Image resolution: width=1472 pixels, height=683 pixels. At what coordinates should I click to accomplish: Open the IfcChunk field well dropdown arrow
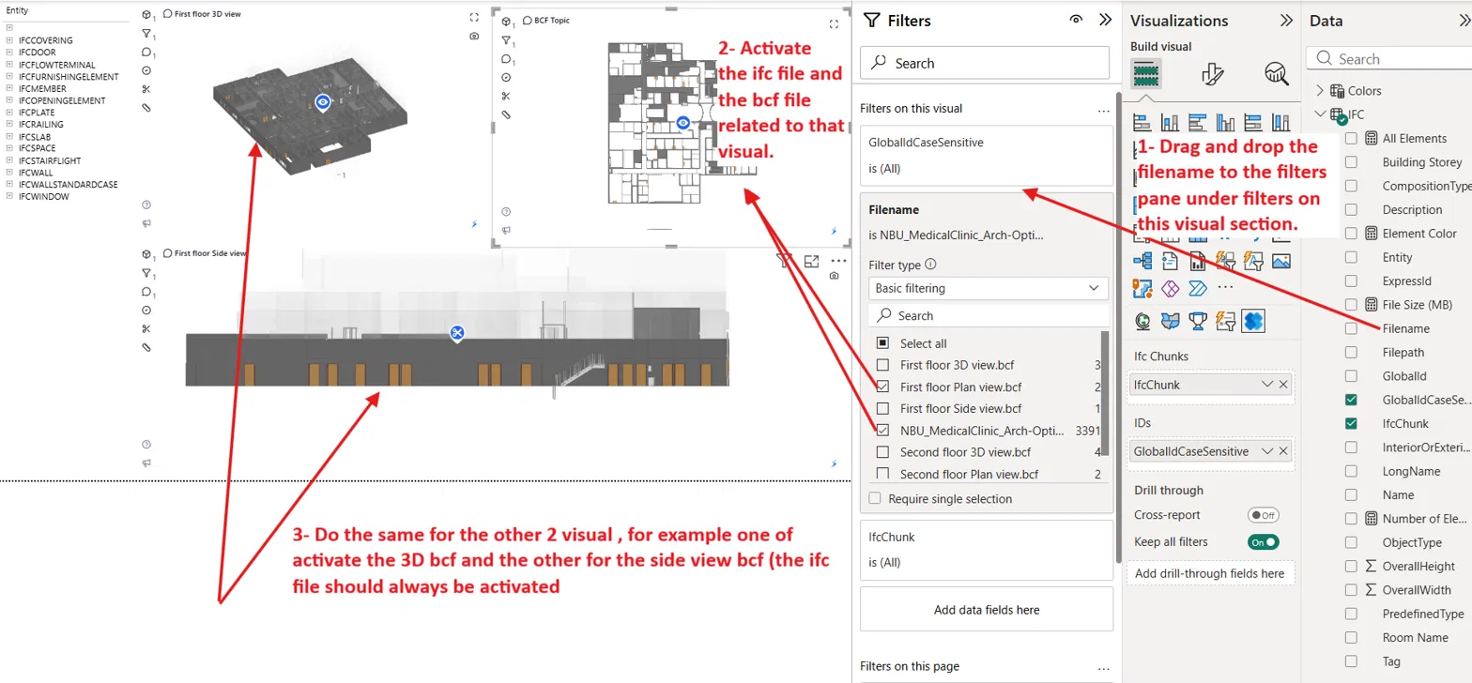(x=1267, y=384)
